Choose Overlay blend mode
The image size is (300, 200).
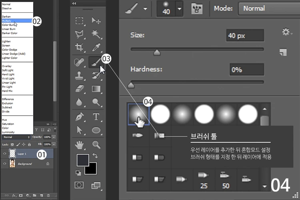coord(7,66)
